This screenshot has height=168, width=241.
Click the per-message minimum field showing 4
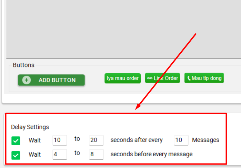pos(60,154)
